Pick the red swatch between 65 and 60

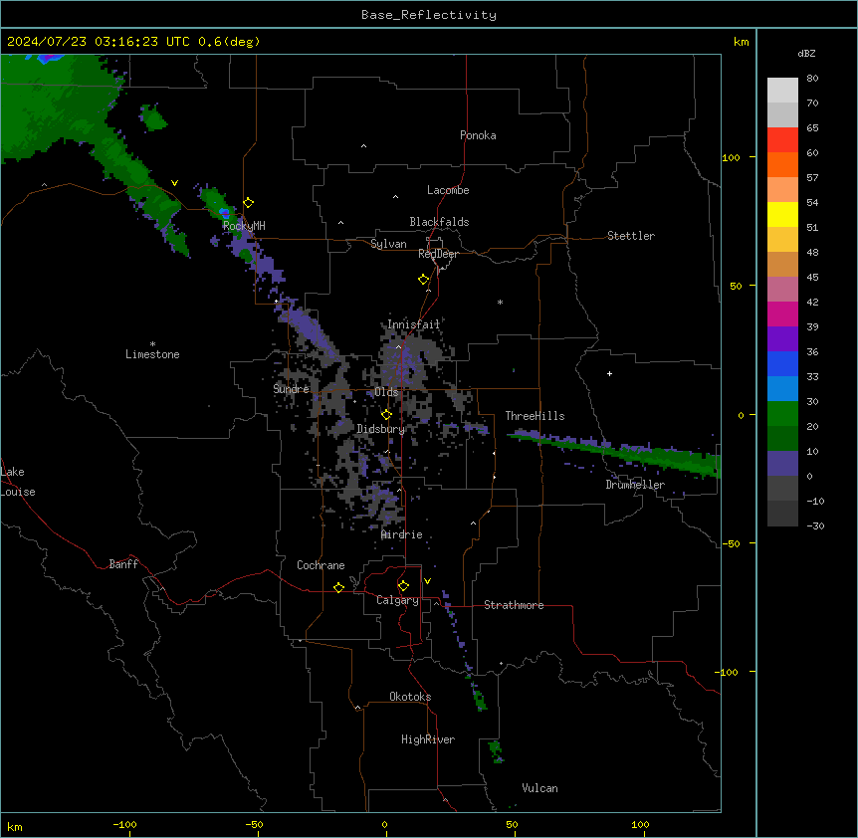point(782,139)
